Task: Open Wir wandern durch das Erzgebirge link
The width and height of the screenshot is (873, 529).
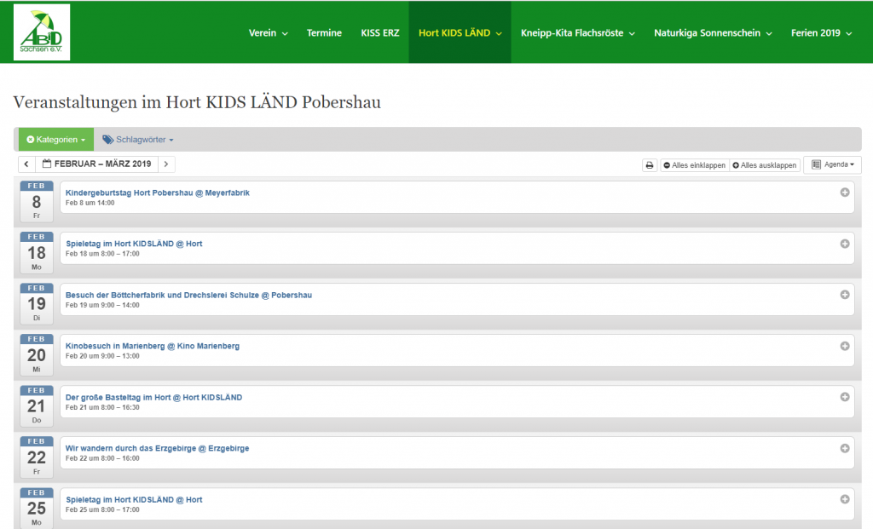Action: coord(157,448)
